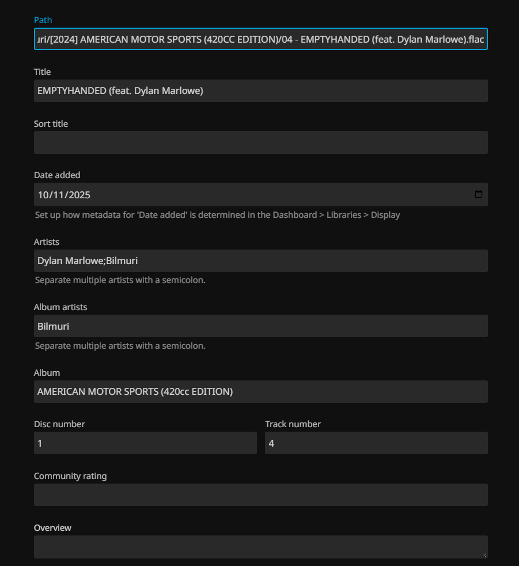Click the Overview textarea resize handle

click(484, 554)
